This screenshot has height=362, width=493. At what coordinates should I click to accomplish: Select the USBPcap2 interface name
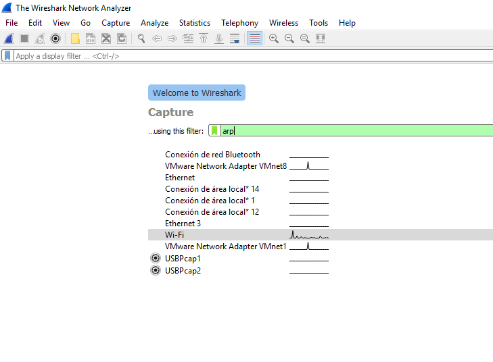(183, 270)
